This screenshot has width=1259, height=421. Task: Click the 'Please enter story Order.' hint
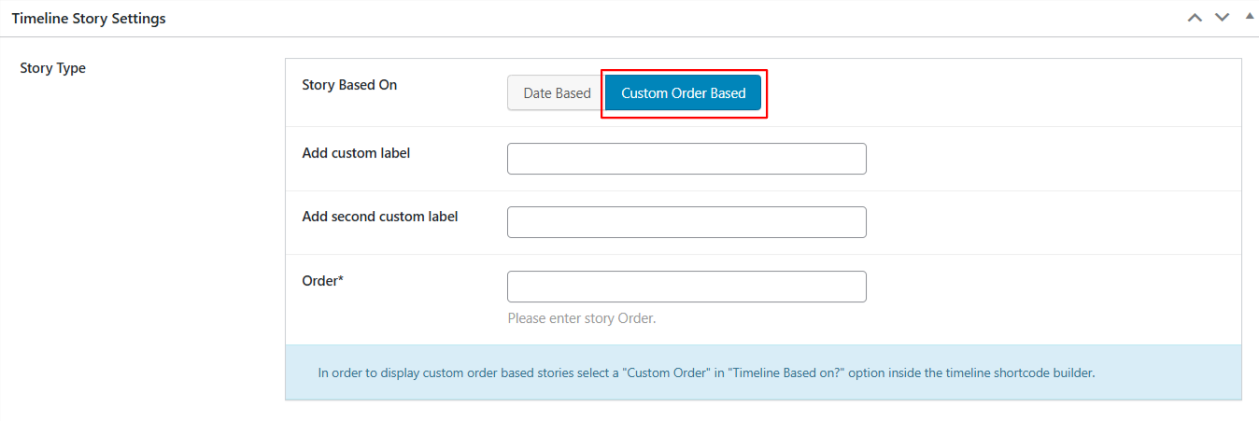[x=581, y=318]
